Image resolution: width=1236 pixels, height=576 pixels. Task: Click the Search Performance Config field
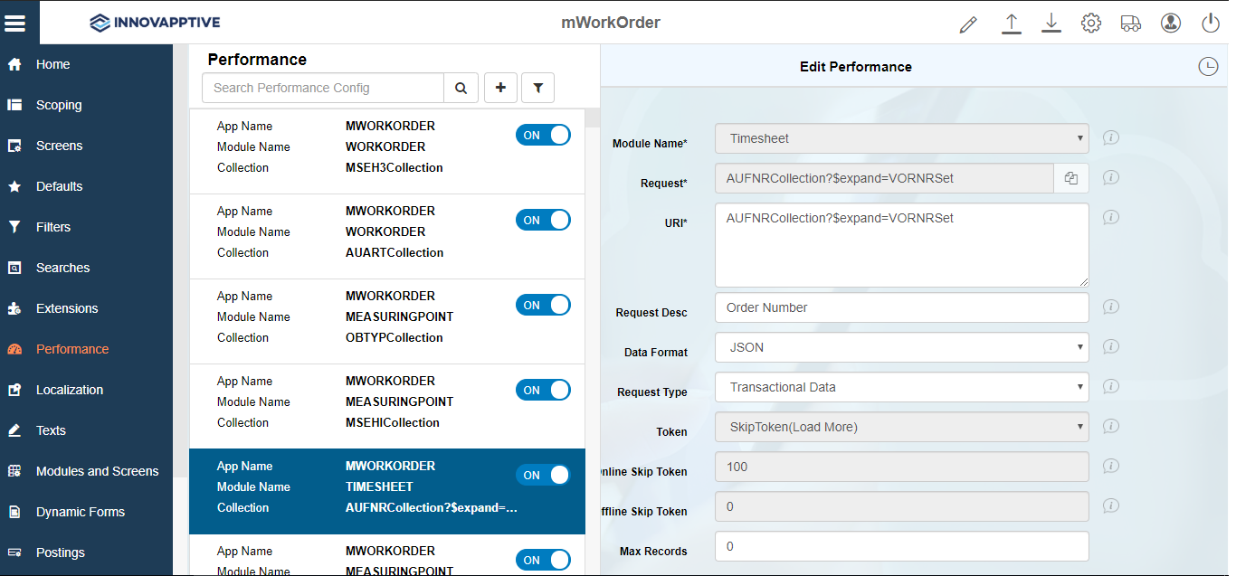point(323,88)
